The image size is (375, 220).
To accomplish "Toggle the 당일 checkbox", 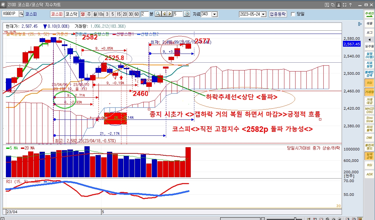I will click(293, 14).
